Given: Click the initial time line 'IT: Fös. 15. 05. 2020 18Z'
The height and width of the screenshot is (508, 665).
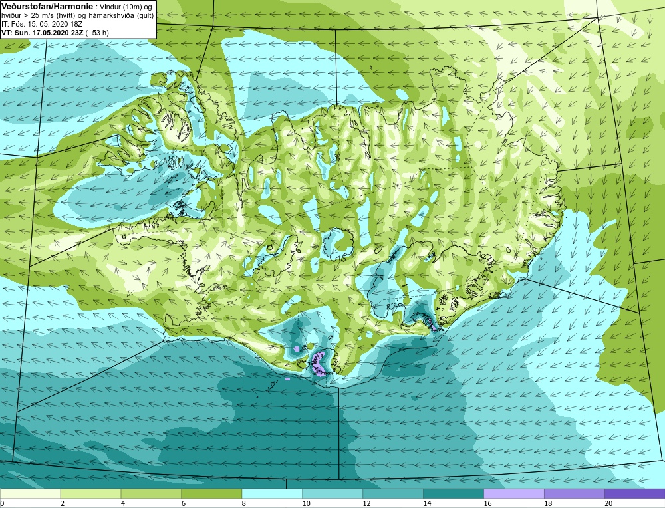Looking at the screenshot, I should click(x=41, y=24).
